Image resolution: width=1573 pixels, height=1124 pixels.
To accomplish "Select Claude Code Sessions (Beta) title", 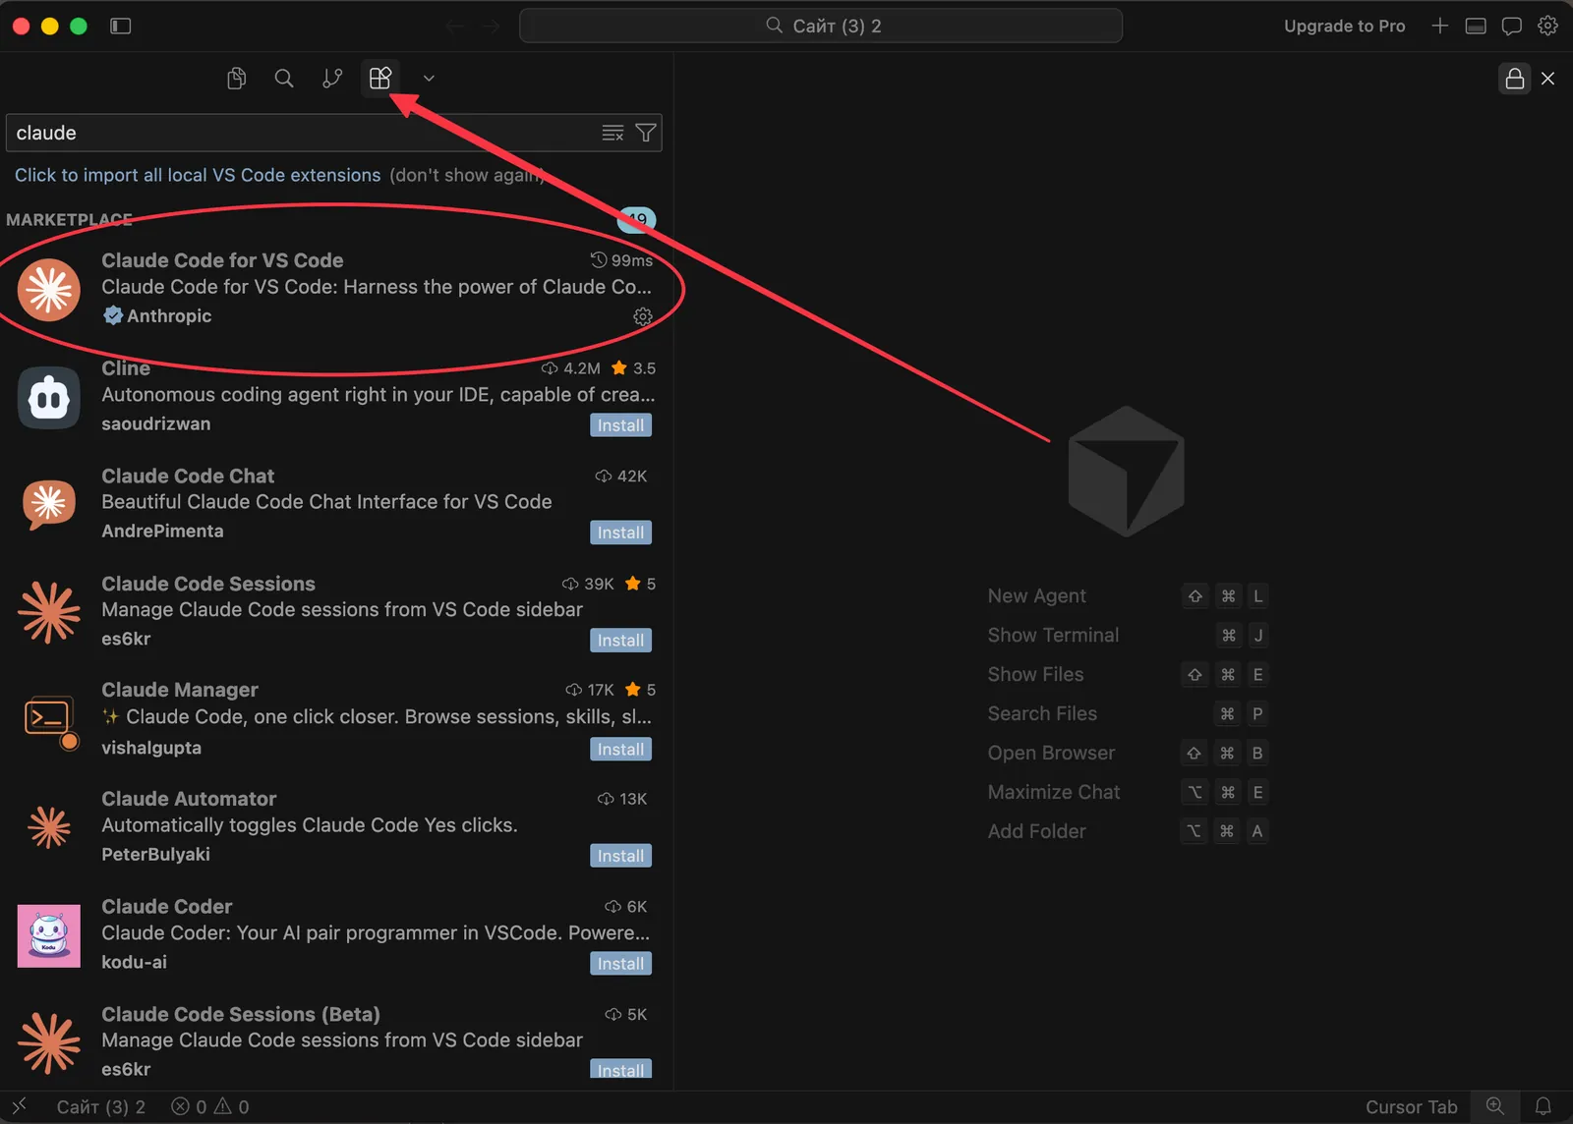I will coord(241,1014).
